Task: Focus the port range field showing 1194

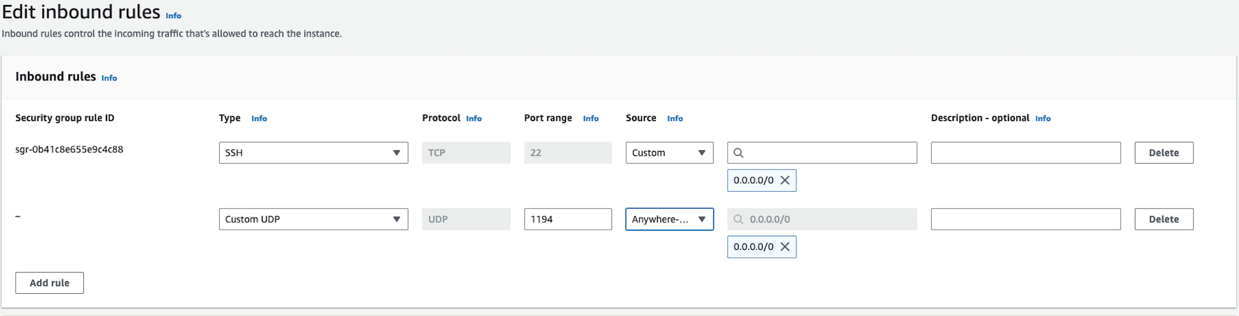Action: pyautogui.click(x=567, y=220)
